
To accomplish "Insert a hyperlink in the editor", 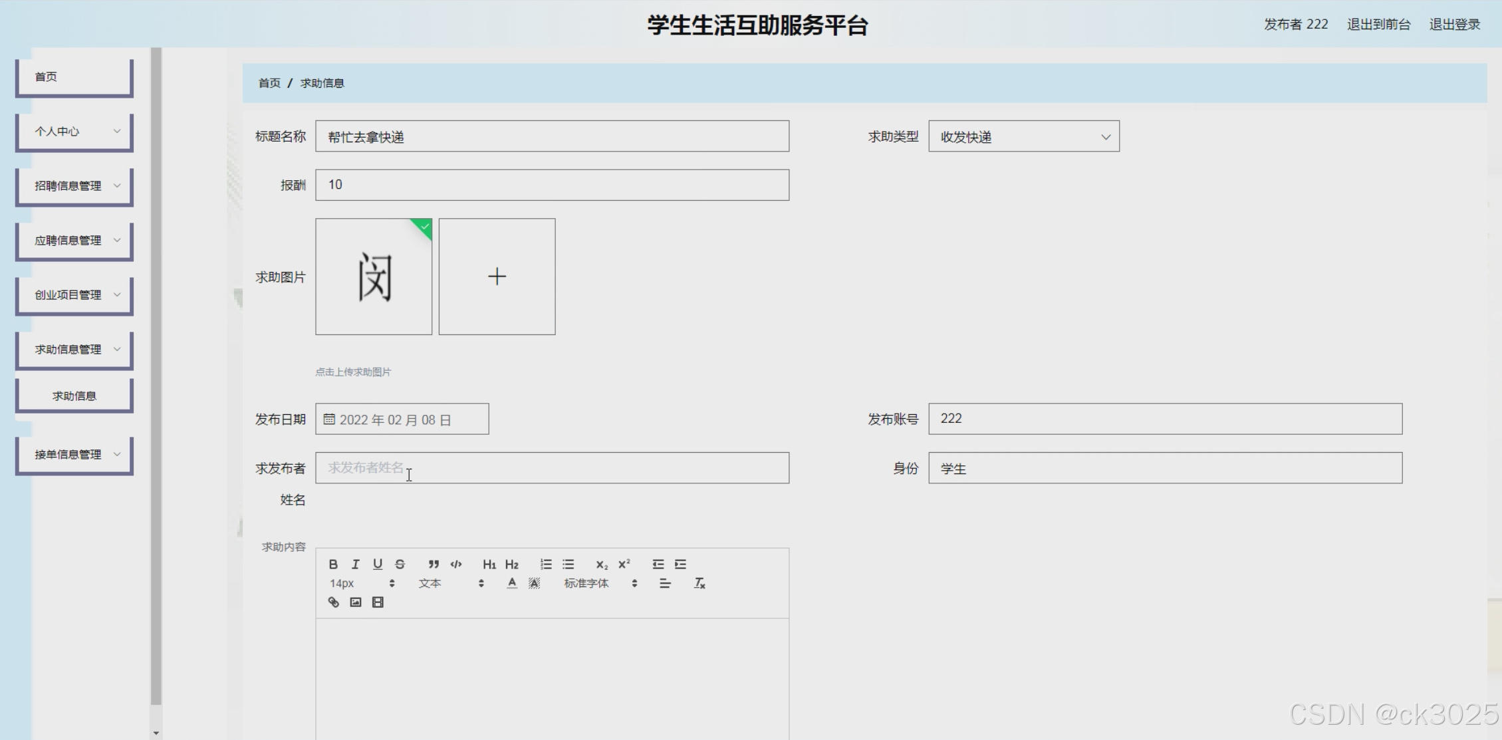I will tap(334, 602).
